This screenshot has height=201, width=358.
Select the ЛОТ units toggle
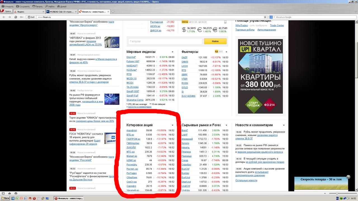(221, 52)
